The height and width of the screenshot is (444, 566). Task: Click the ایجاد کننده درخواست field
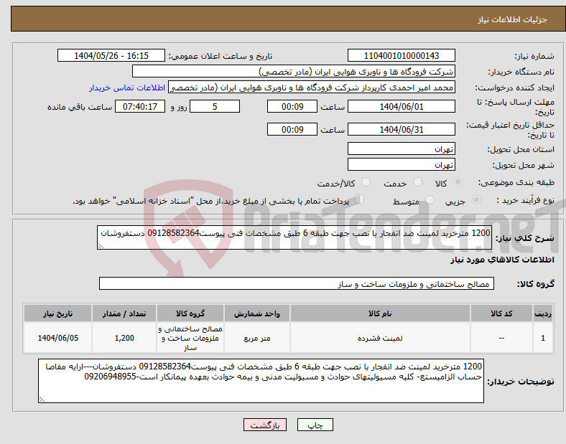click(312, 88)
